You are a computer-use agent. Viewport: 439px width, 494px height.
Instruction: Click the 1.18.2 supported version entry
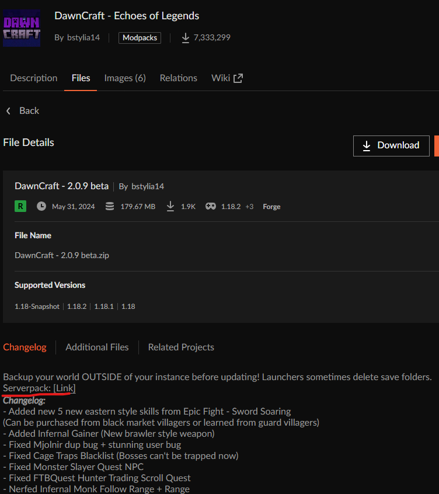76,307
